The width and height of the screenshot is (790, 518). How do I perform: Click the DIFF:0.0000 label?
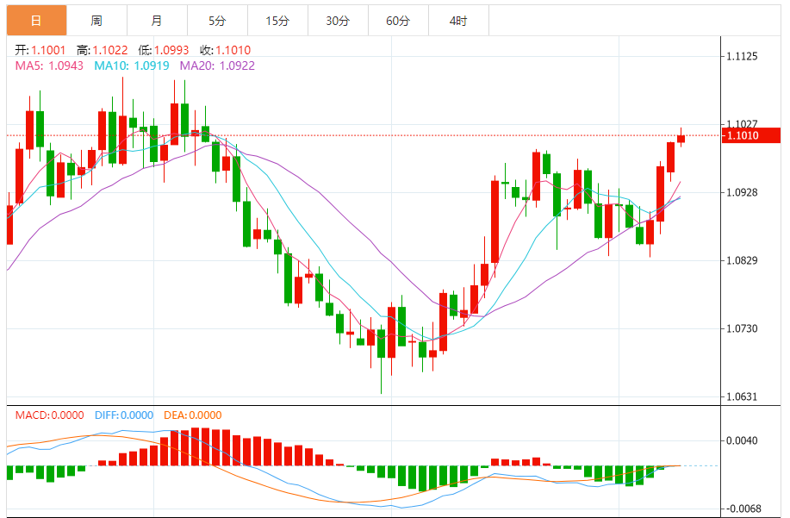[124, 415]
